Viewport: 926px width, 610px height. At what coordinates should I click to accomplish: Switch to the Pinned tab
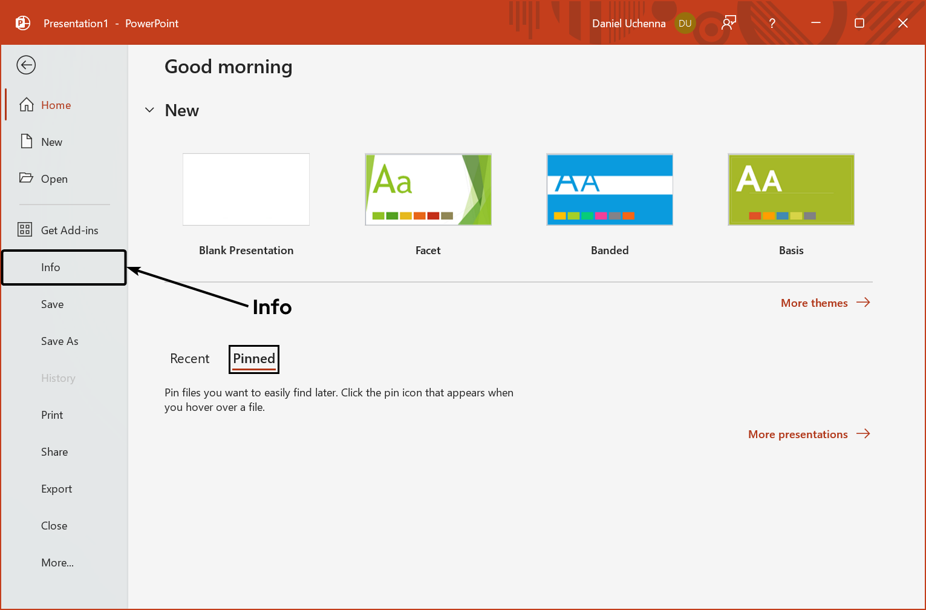(x=253, y=358)
